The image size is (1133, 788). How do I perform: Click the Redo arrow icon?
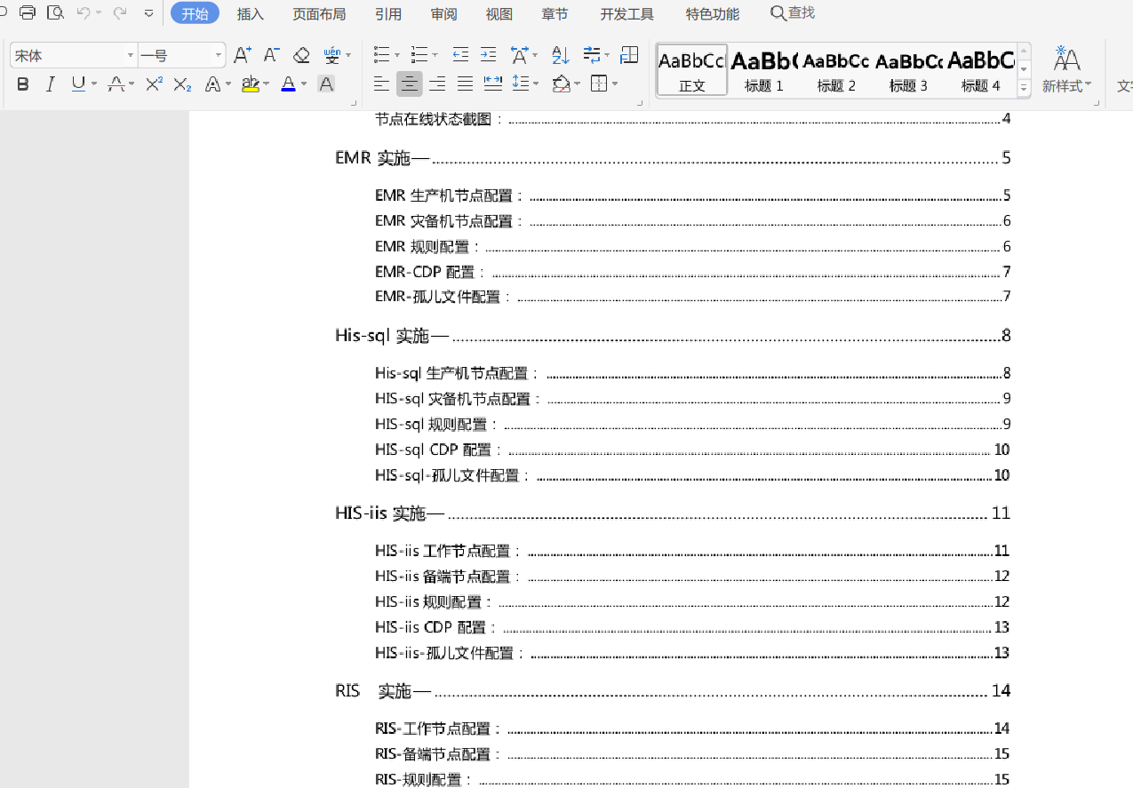coord(119,12)
